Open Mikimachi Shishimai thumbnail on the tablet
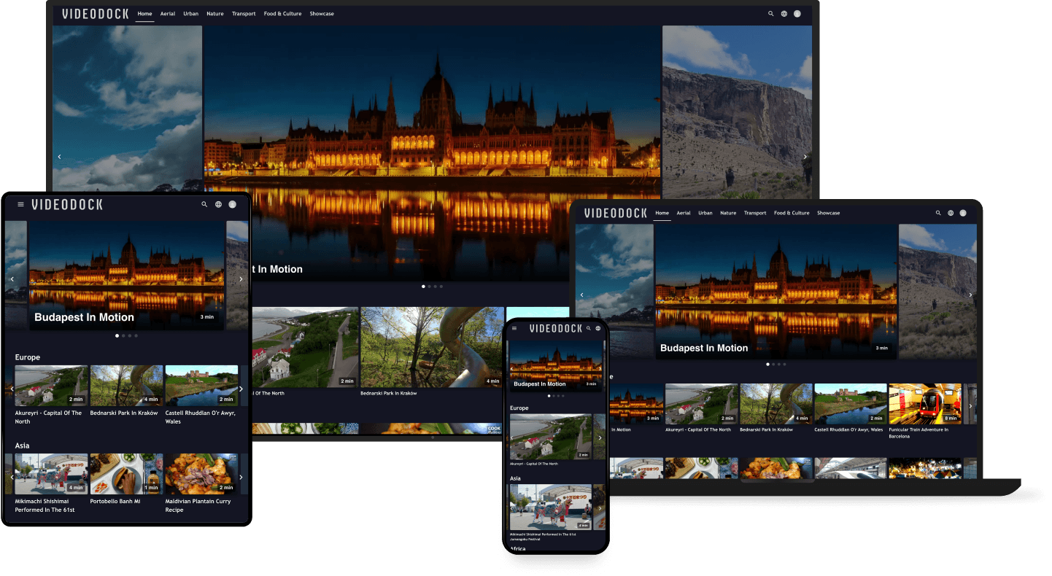Viewport: 1052px width, 576px height. 51,474
